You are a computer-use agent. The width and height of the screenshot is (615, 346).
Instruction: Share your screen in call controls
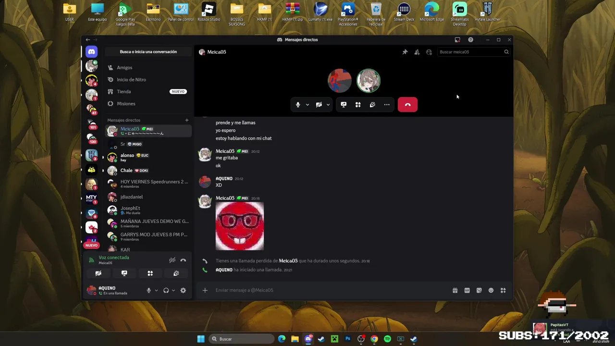(344, 105)
